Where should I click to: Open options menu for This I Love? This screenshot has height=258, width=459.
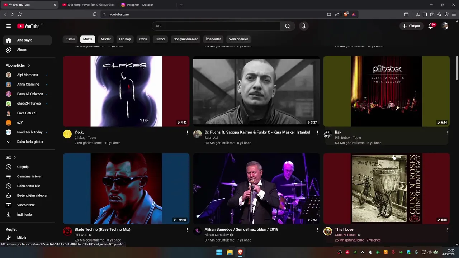tap(448, 230)
